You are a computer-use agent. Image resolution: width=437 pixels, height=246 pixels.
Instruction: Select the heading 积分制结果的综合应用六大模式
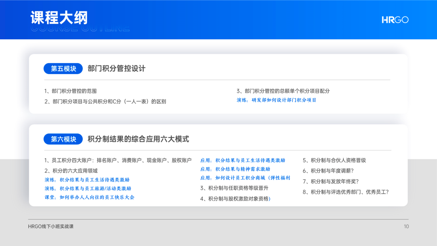138,139
